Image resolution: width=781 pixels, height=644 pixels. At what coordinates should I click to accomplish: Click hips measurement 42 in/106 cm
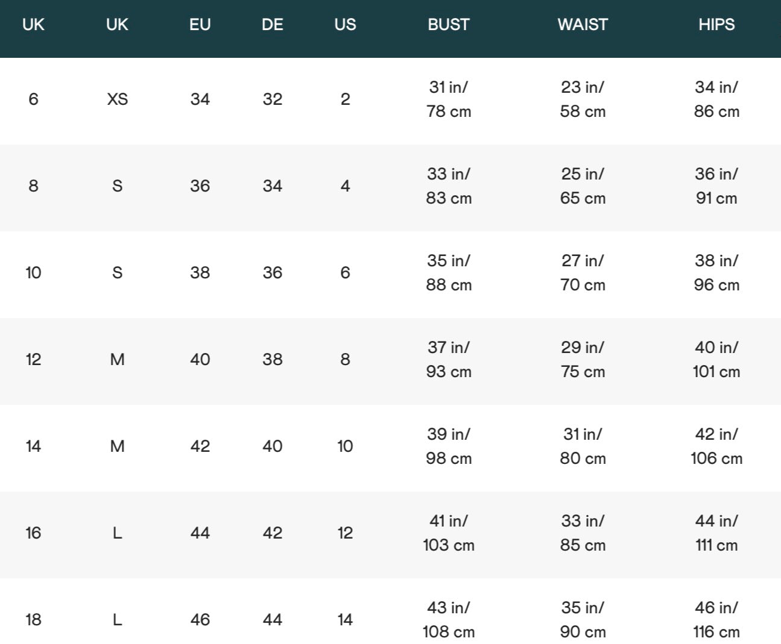click(x=716, y=446)
